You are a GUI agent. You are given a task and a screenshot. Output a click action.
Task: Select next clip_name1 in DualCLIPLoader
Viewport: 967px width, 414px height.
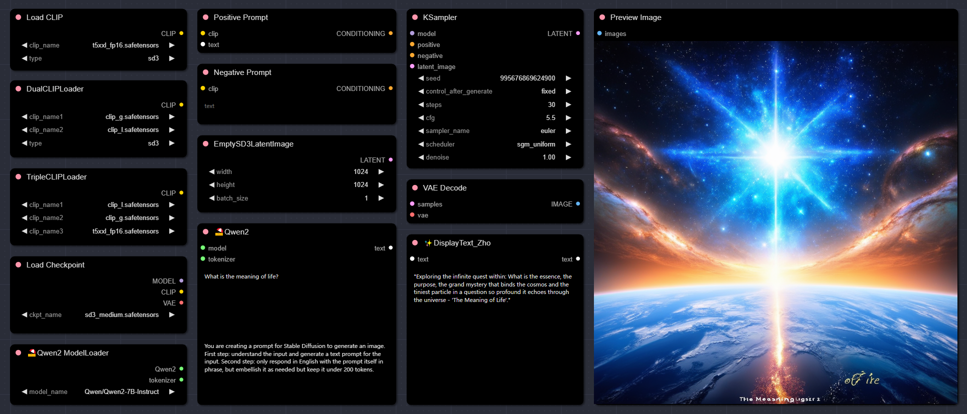[x=172, y=116]
